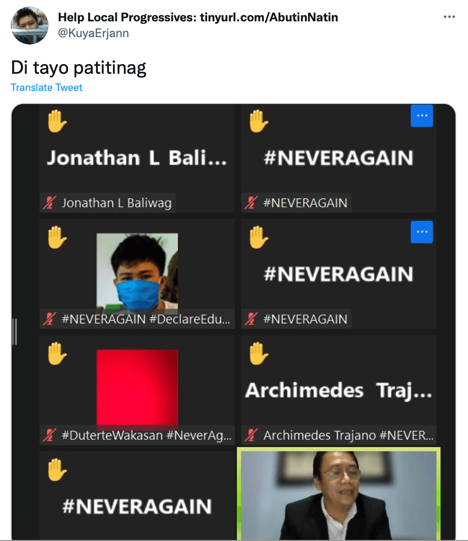468x541 pixels.
Task: Open the tweet's three-dot more options menu
Action: 449,17
